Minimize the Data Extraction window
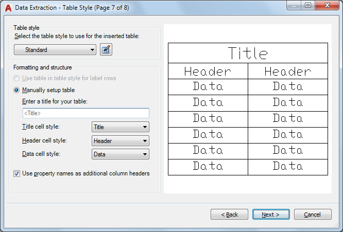This screenshot has width=343, height=232. click(295, 5)
